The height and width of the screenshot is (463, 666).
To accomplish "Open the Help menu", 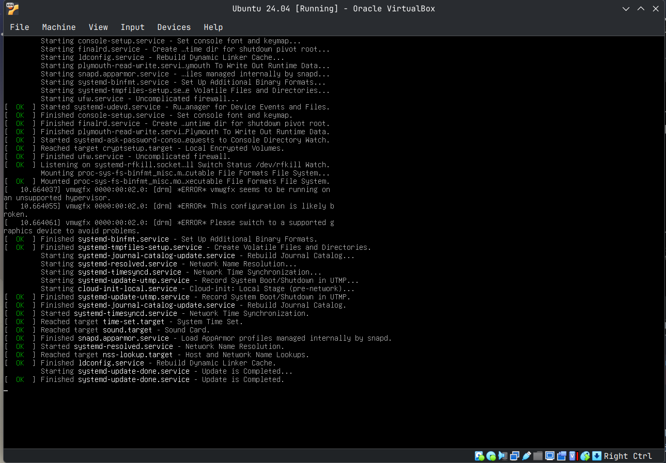I will [x=213, y=27].
